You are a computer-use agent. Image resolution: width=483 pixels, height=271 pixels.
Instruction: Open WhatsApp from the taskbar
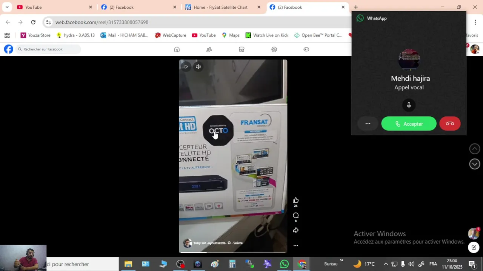click(x=284, y=264)
